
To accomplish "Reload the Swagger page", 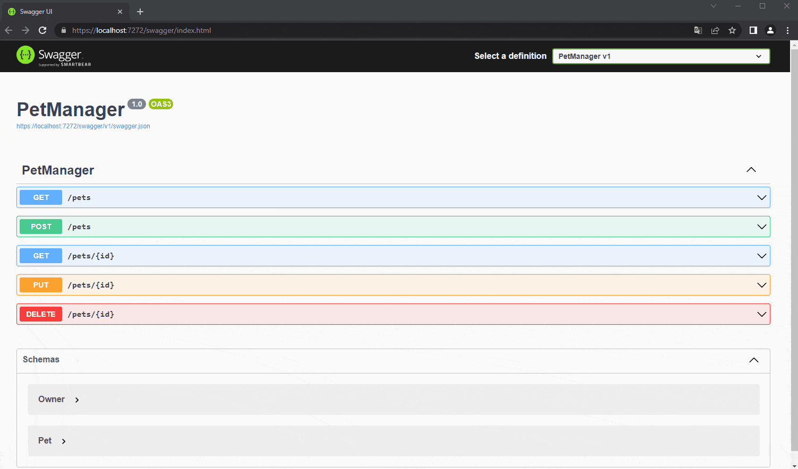I will click(42, 30).
